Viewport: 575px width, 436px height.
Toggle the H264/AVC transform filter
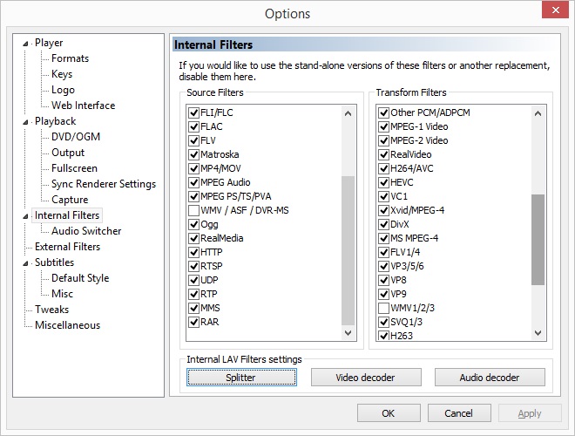(383, 168)
